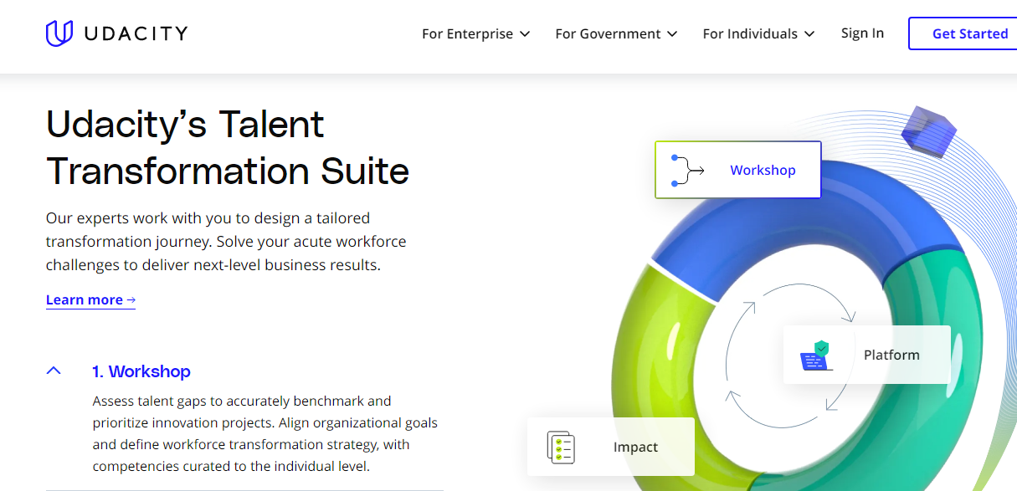Click the Platform laptop shield icon
This screenshot has width=1017, height=491.
tap(816, 355)
